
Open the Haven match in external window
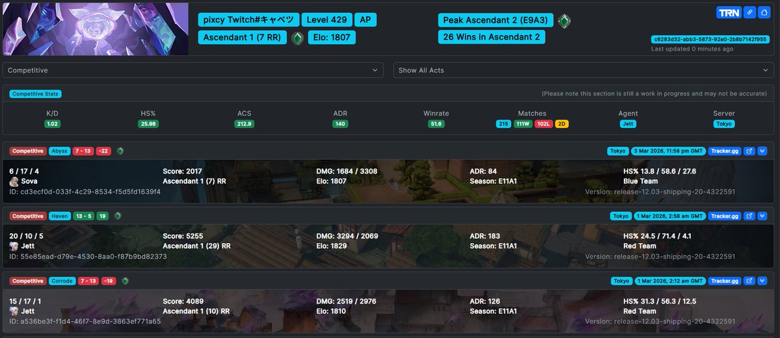pyautogui.click(x=749, y=216)
